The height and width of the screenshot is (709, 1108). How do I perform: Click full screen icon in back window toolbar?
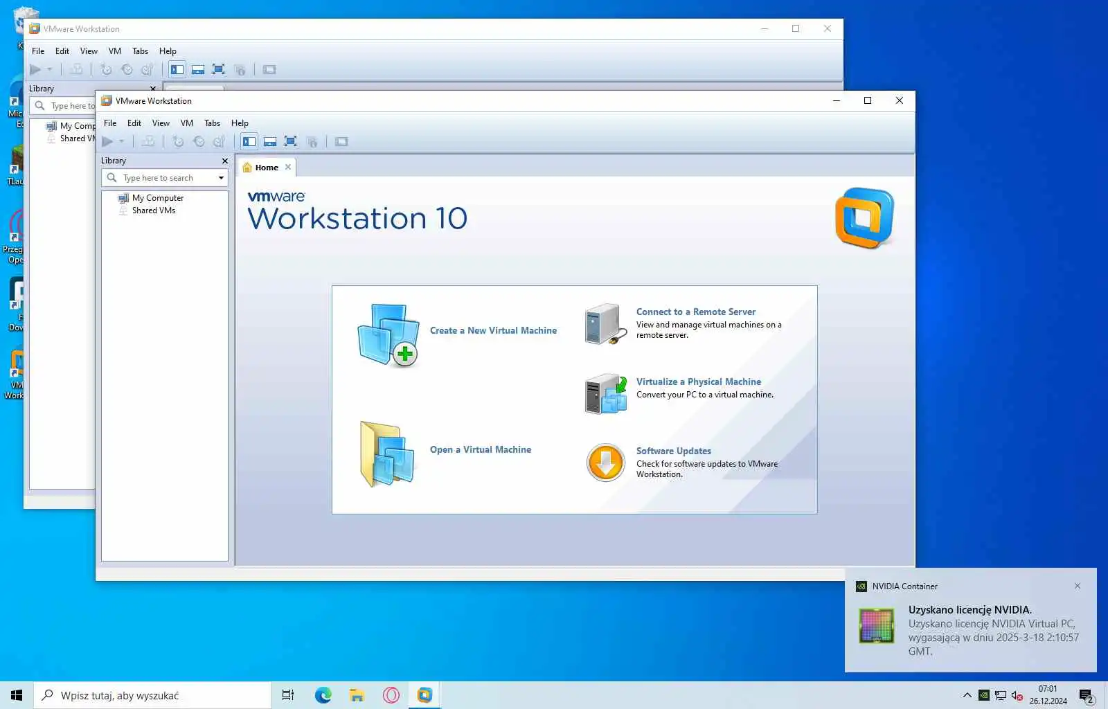point(219,70)
